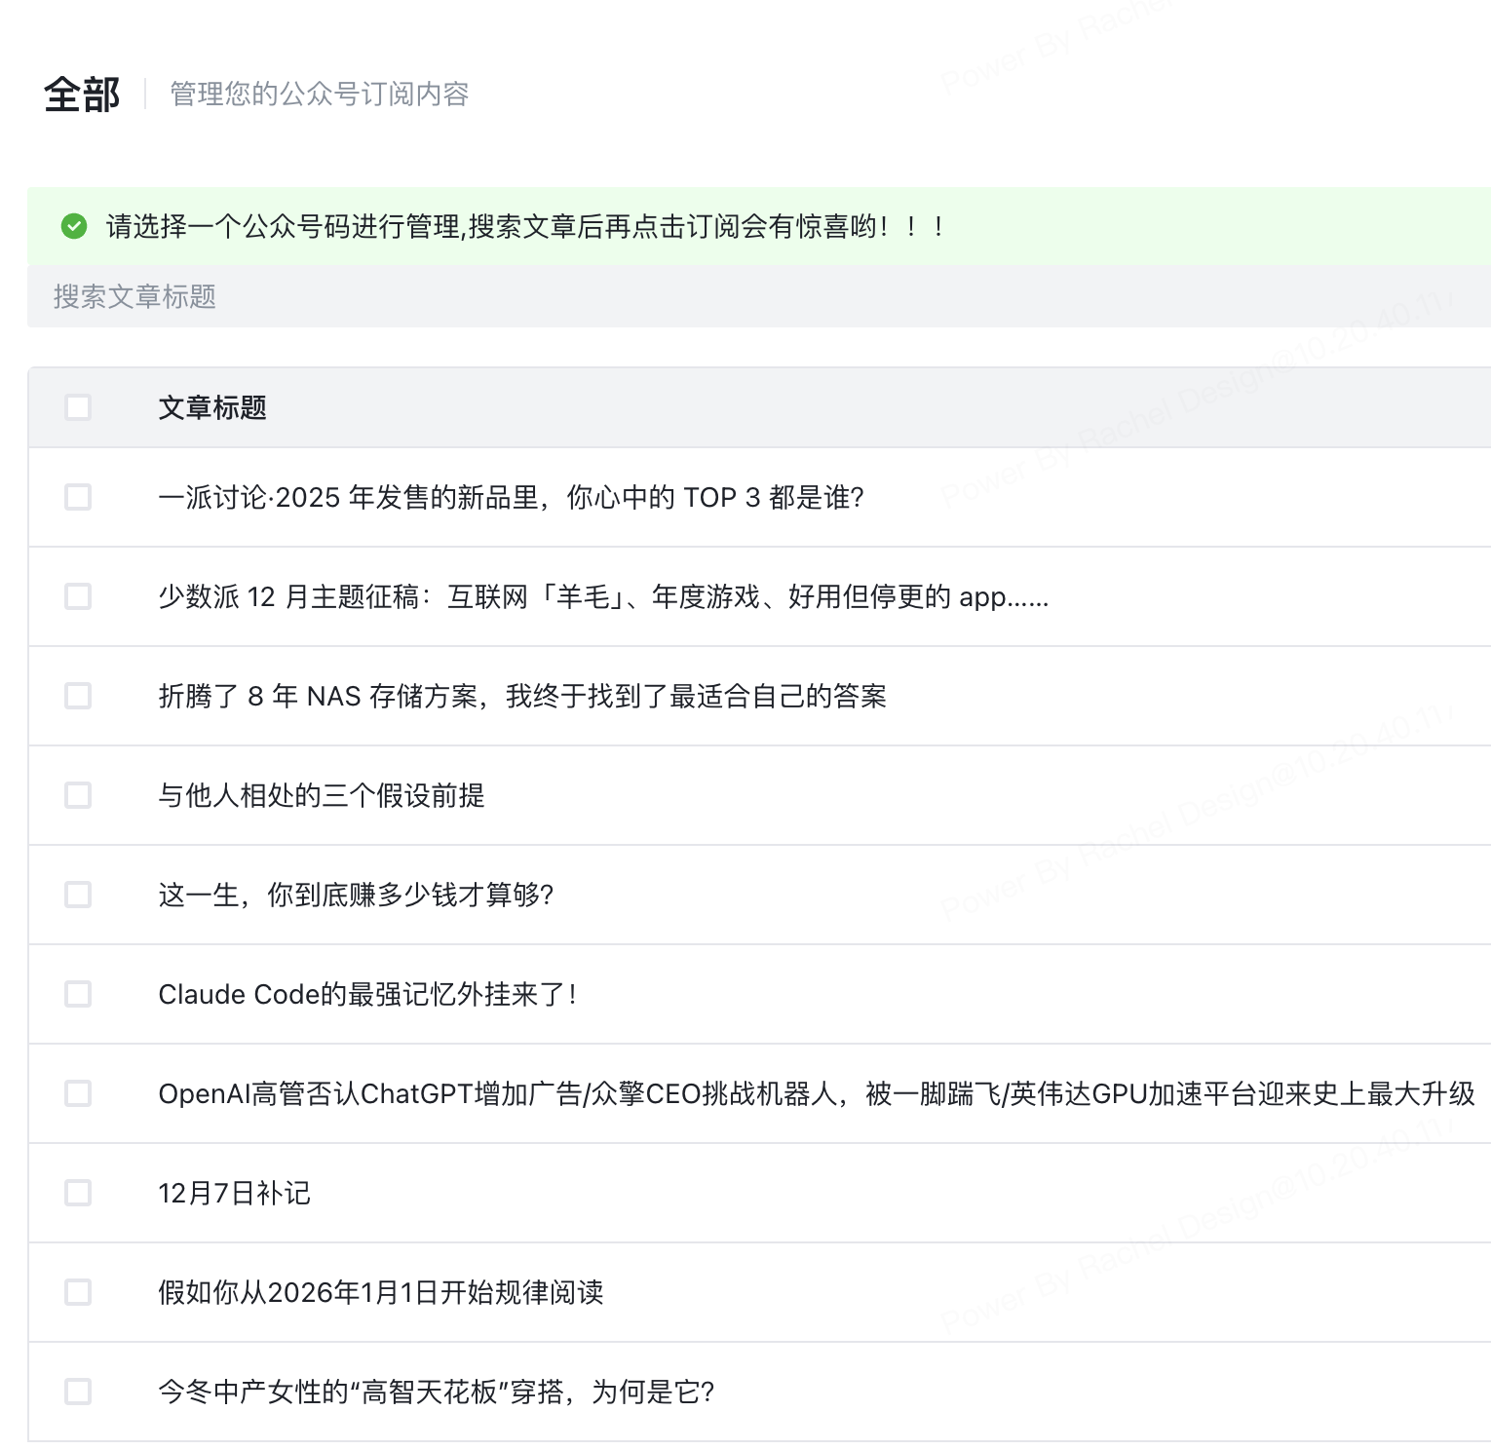Check the box for 与他人相处的三个假设前提

coord(78,796)
